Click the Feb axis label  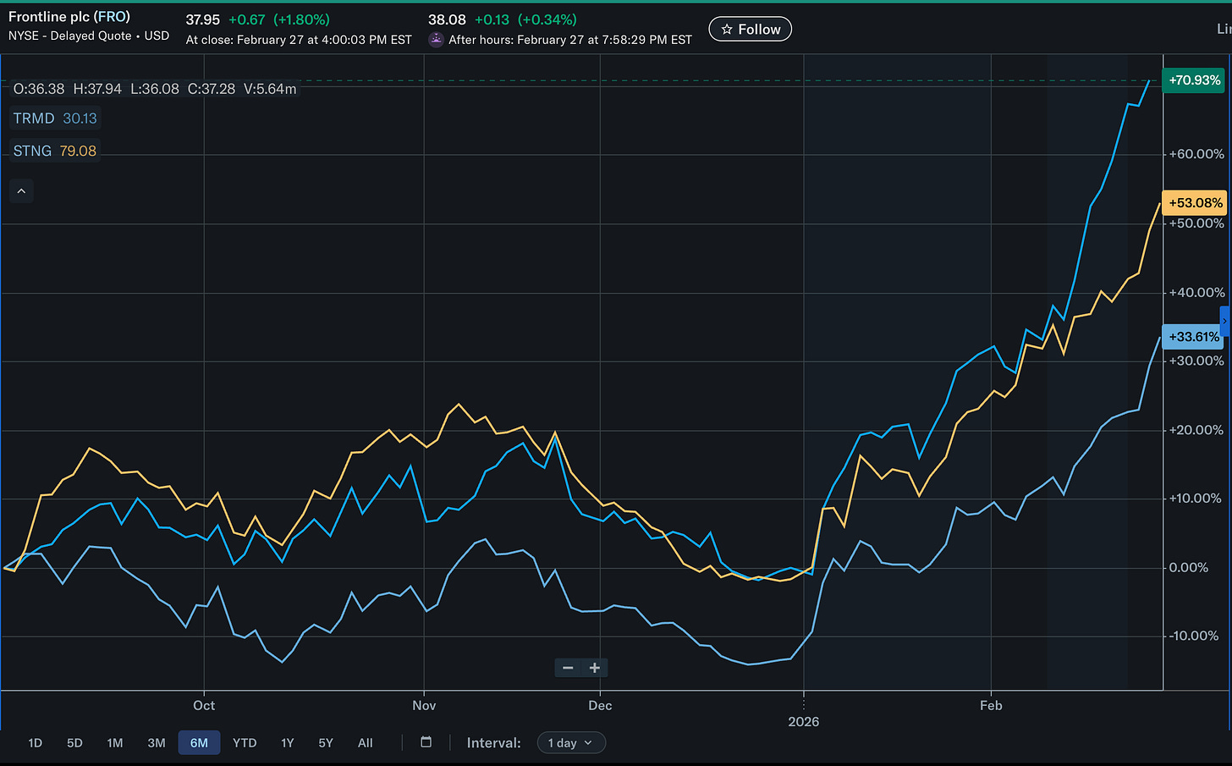[x=991, y=705]
